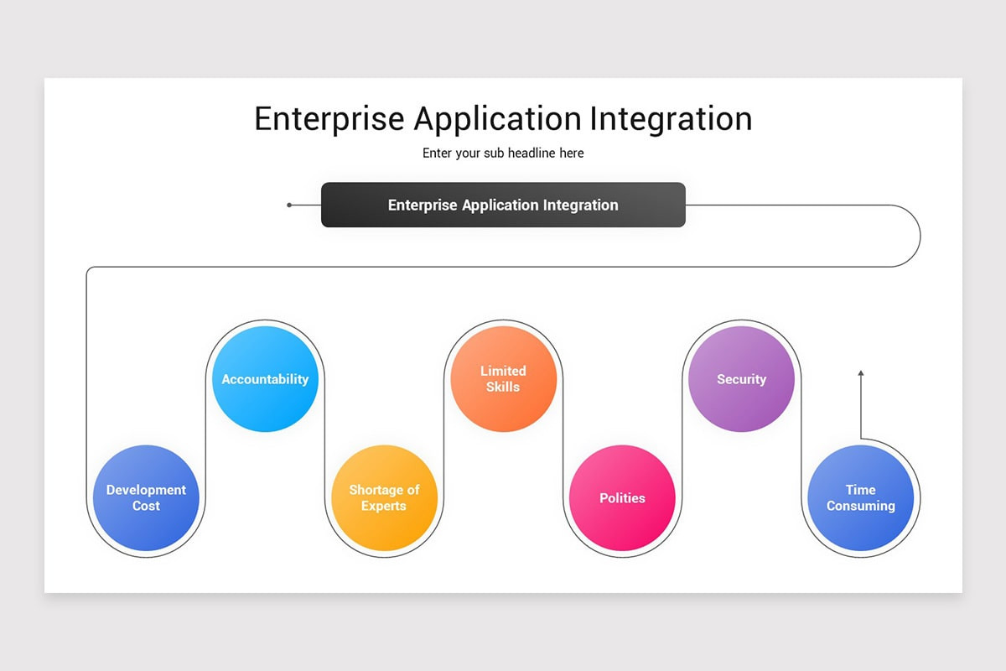
Task: Select the main Enterprise Application Integration title
Action: click(x=502, y=118)
